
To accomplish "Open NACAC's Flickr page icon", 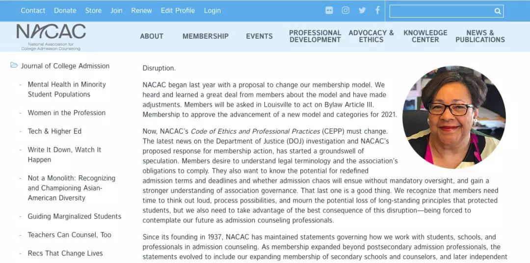I will pyautogui.click(x=329, y=10).
